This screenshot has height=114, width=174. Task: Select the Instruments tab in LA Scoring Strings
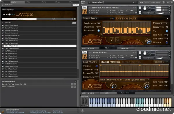click(19, 19)
